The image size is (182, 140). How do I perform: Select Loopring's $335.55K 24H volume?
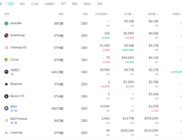(127, 131)
